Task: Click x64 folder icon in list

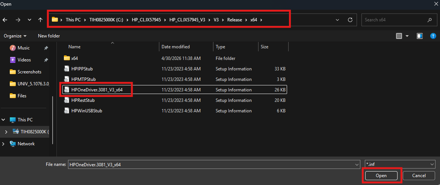Action: tap(67, 58)
